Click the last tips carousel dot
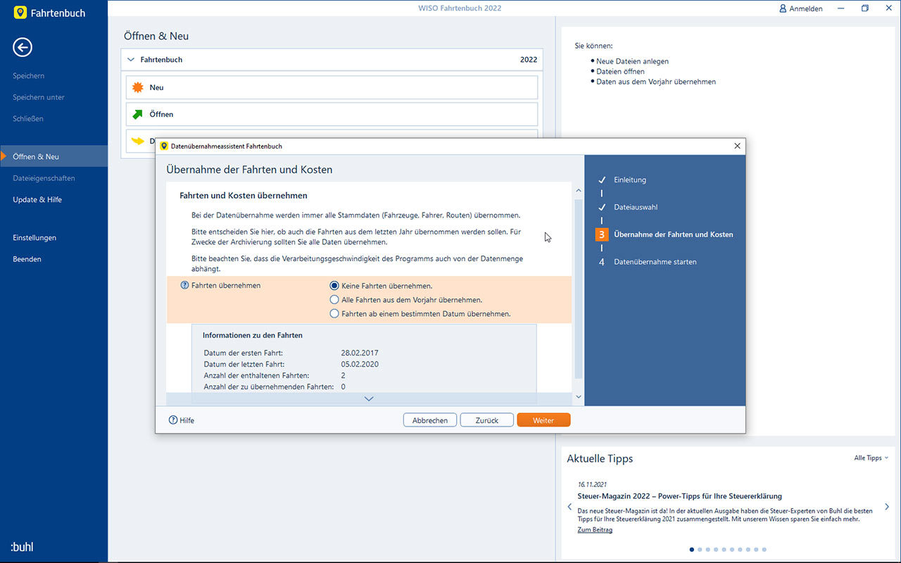 (x=764, y=550)
